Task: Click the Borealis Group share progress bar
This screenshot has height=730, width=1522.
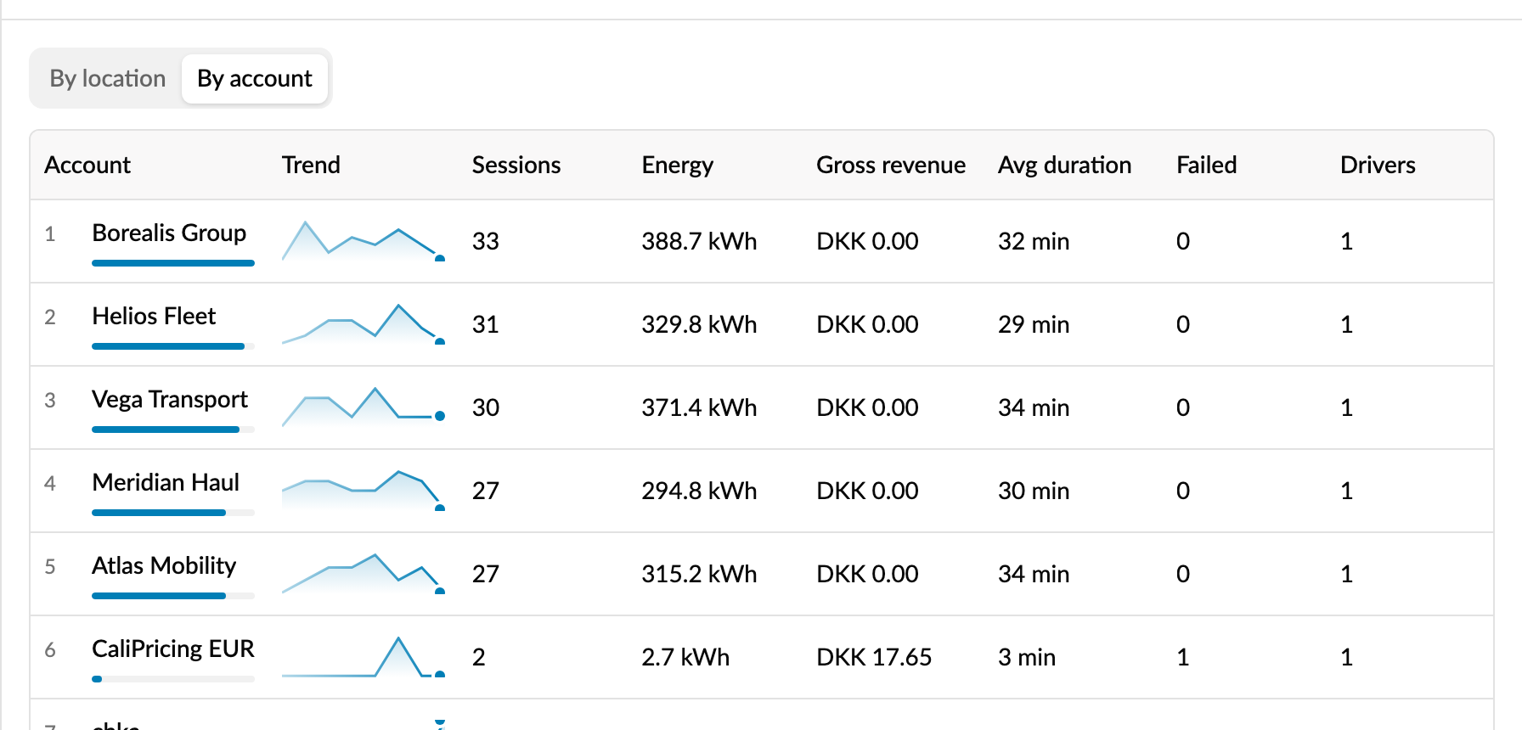Action: 173,263
